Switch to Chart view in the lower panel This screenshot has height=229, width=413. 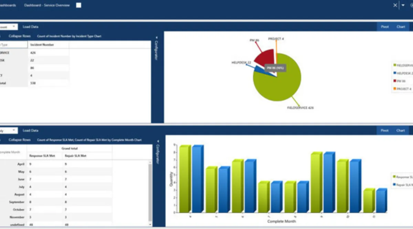coord(401,130)
